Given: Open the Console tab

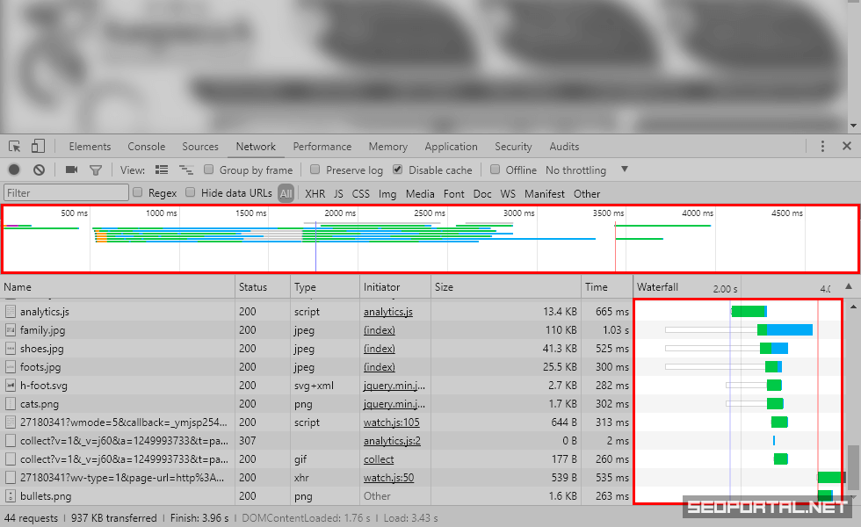Looking at the screenshot, I should click(x=146, y=147).
